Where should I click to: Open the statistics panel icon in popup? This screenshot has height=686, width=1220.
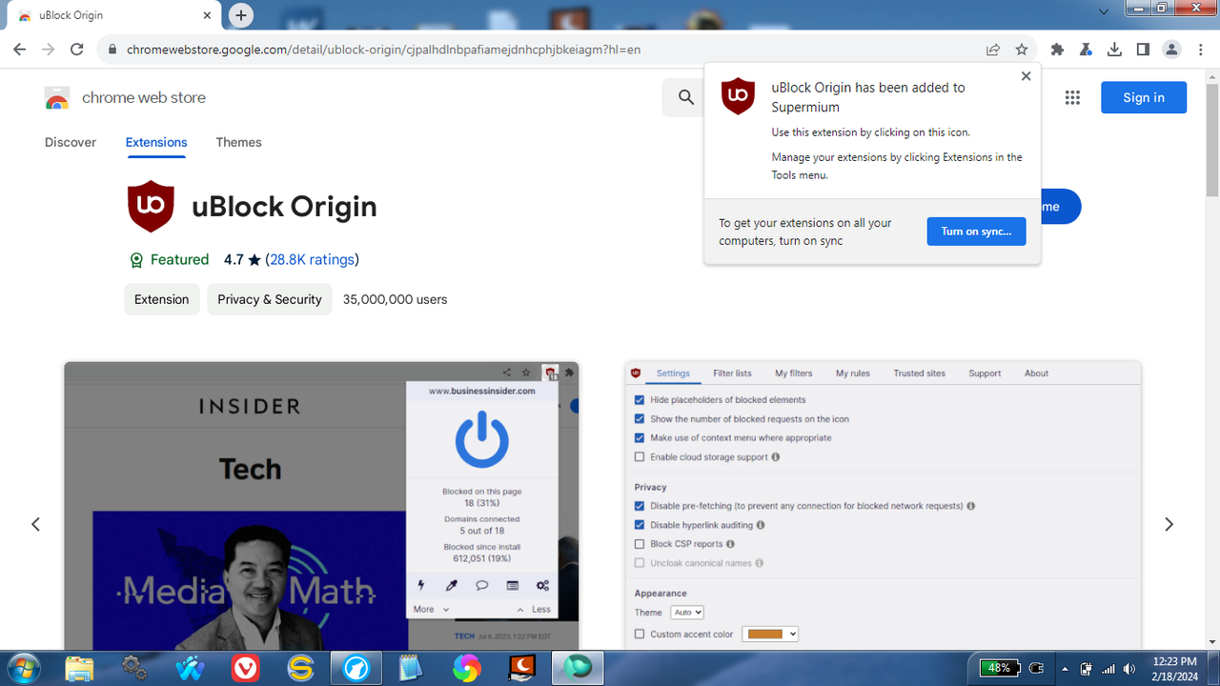tap(512, 585)
